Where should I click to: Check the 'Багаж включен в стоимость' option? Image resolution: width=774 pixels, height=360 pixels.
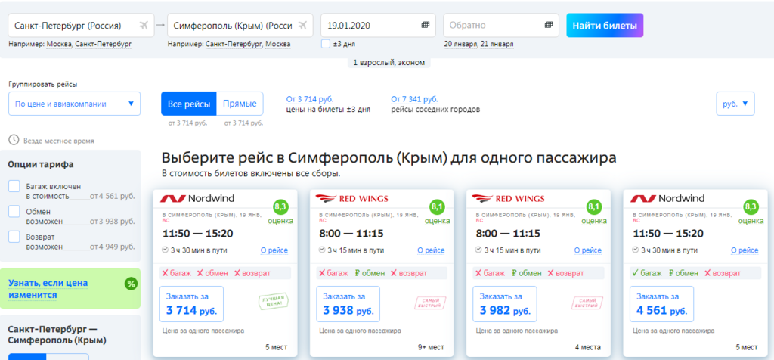[x=14, y=186]
